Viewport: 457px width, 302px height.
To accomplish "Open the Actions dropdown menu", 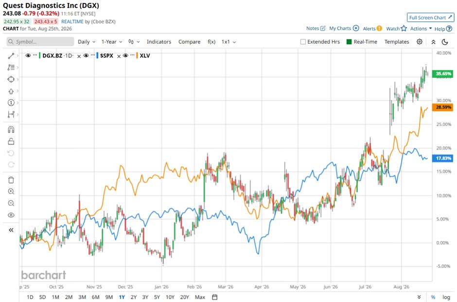I will point(421,29).
